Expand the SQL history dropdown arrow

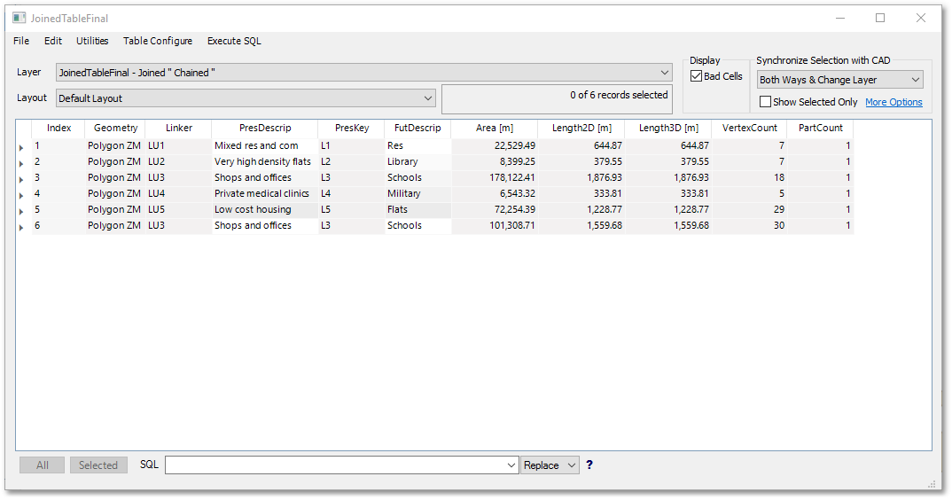point(511,465)
